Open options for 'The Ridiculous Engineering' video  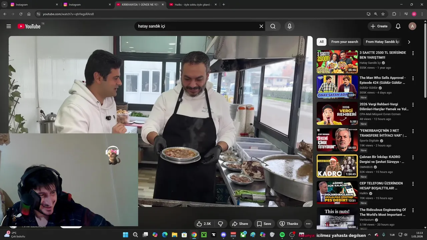coord(413,210)
